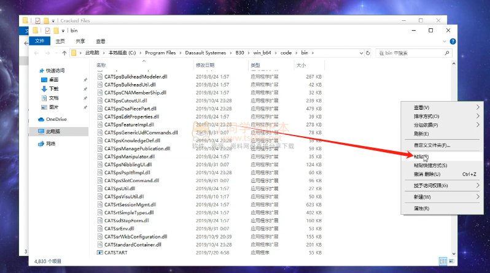Switch to the 查看 ribbon tab
490x273 pixels.
tap(101, 41)
